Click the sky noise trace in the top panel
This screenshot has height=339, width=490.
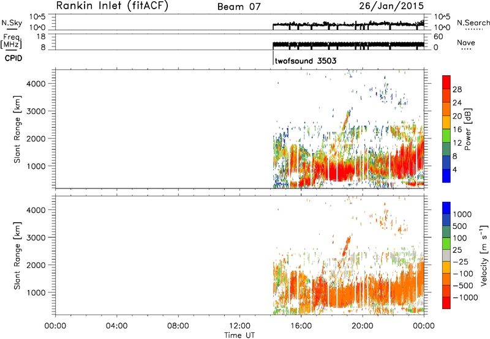point(348,24)
